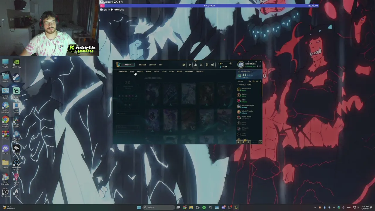Click the Closed Party lobby banner
This screenshot has width=375, height=211.
(249, 74)
